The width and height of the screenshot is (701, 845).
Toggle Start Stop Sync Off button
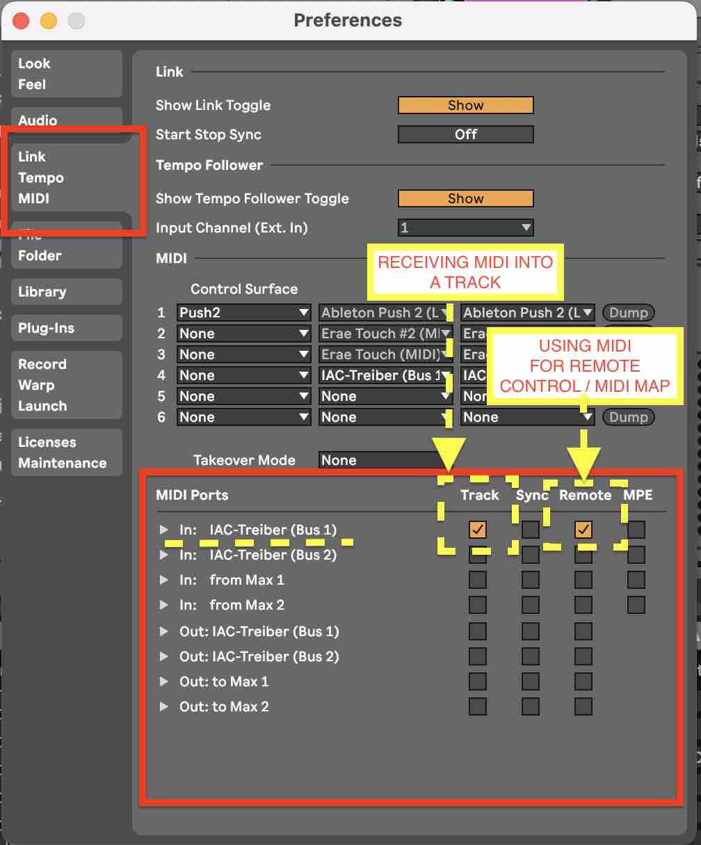465,134
